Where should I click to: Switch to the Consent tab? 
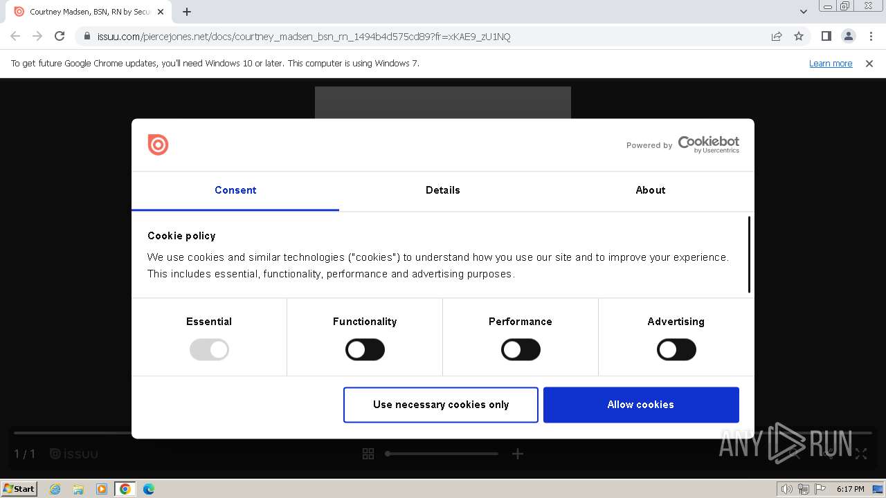(x=235, y=190)
